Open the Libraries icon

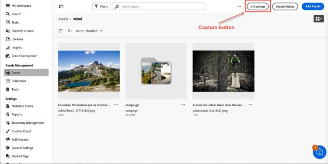(x=8, y=39)
